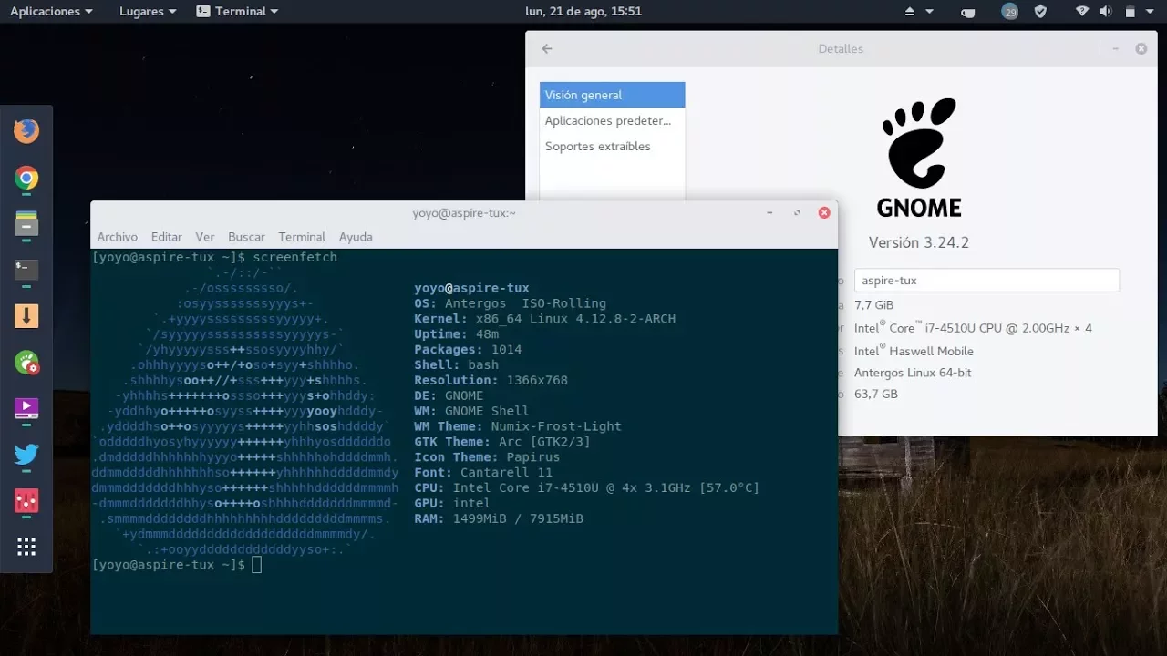Open the Buscar menu in the terminal
Image resolution: width=1167 pixels, height=656 pixels.
(x=246, y=237)
